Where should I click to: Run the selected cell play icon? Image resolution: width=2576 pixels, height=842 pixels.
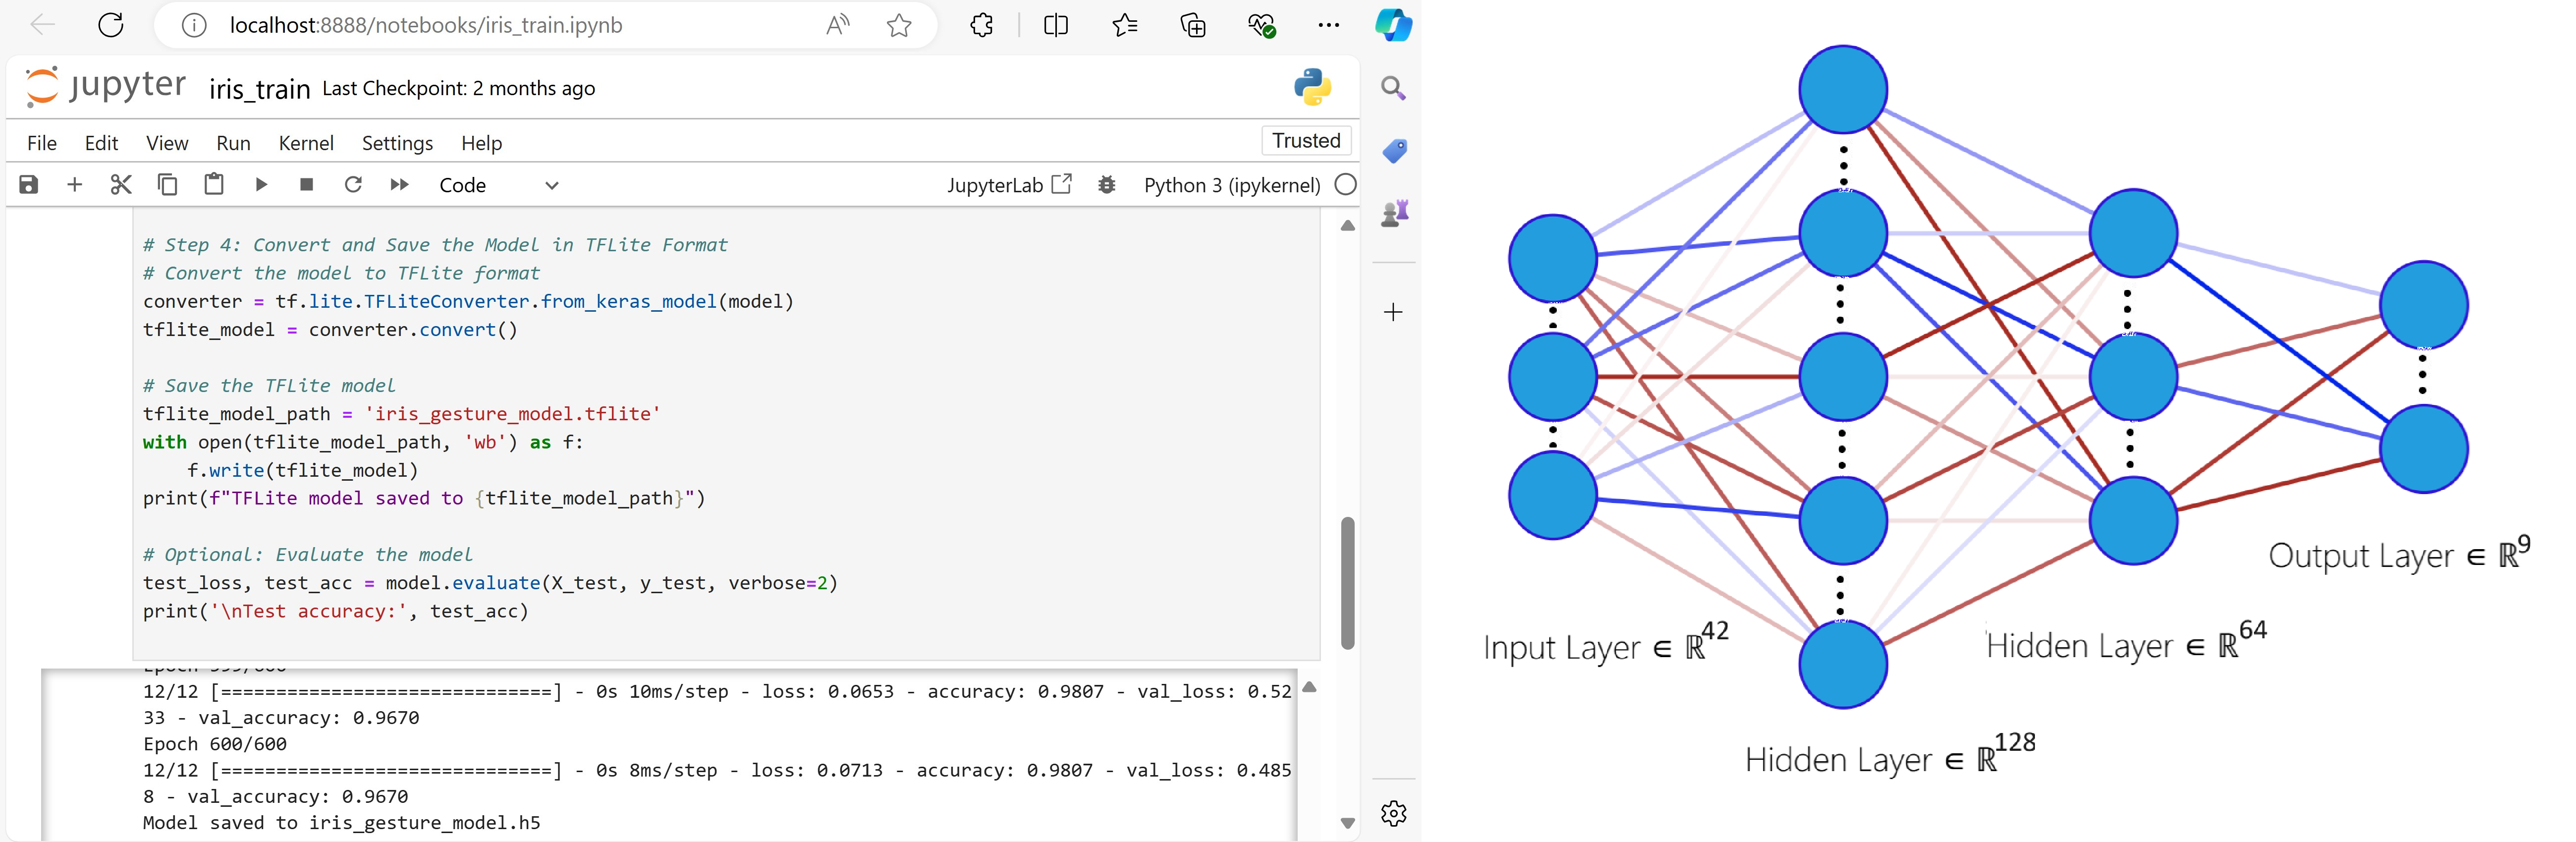(261, 185)
